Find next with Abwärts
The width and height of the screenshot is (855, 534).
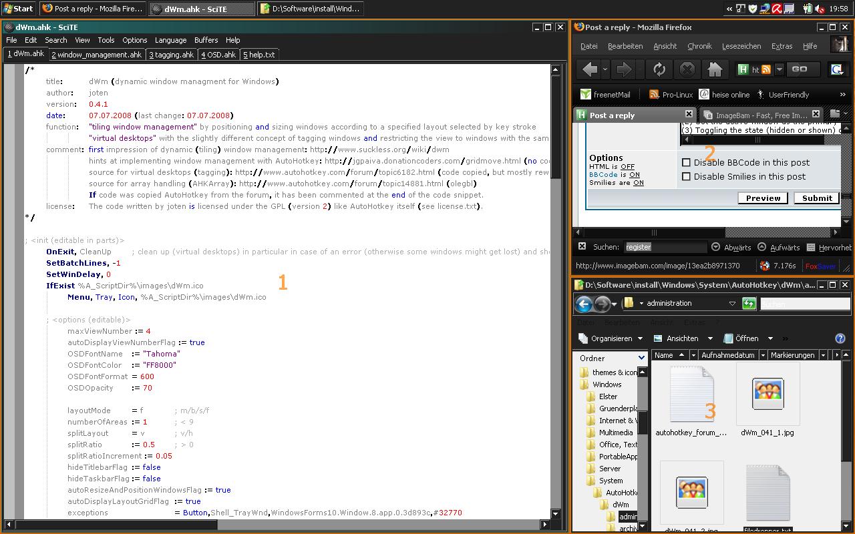pyautogui.click(x=731, y=247)
